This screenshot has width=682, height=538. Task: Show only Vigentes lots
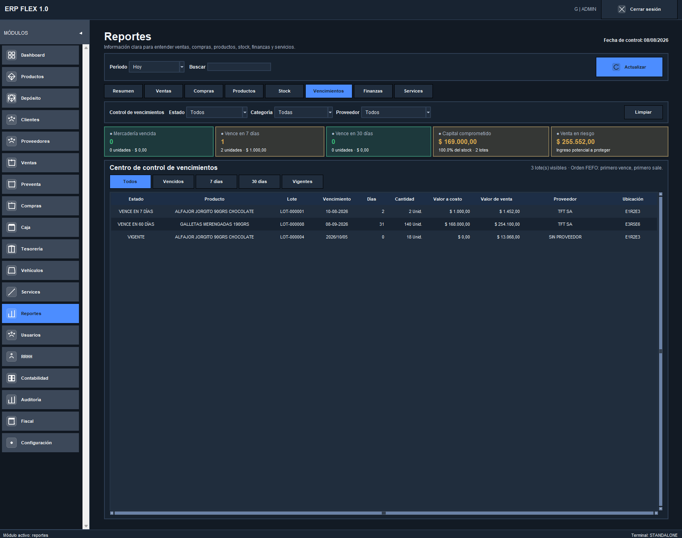click(303, 181)
